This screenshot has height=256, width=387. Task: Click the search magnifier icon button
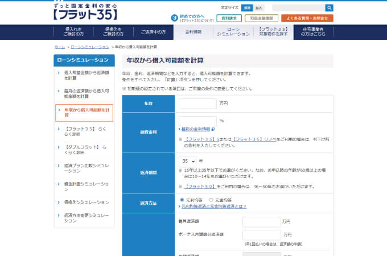click(x=329, y=8)
